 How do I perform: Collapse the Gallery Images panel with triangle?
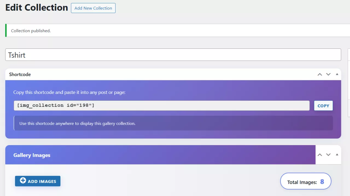tap(337, 155)
